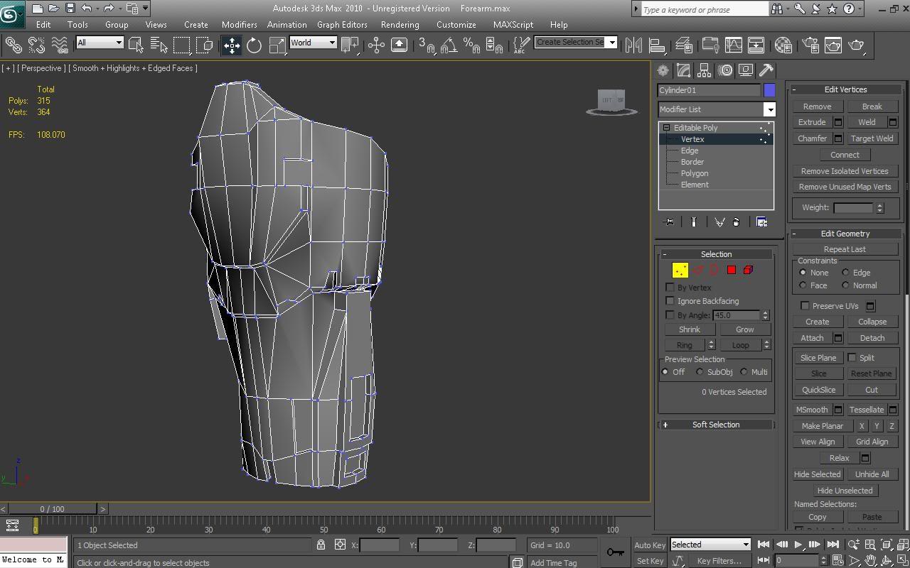Image resolution: width=910 pixels, height=568 pixels.
Task: Enable Ignore Backfacing checkbox
Action: click(670, 301)
